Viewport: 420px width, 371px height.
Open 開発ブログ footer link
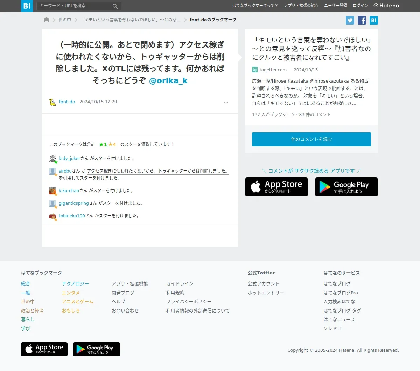pyautogui.click(x=123, y=293)
